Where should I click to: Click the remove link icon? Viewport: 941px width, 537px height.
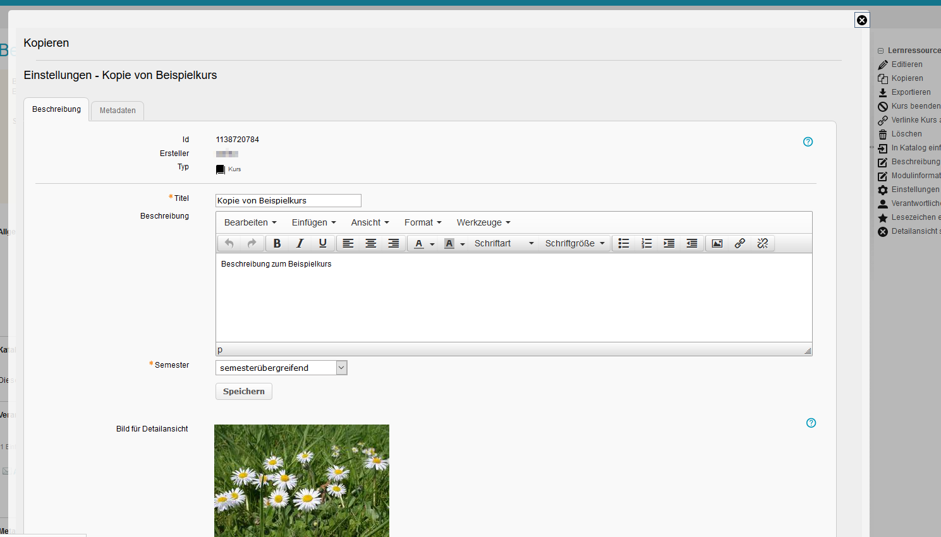coord(763,243)
